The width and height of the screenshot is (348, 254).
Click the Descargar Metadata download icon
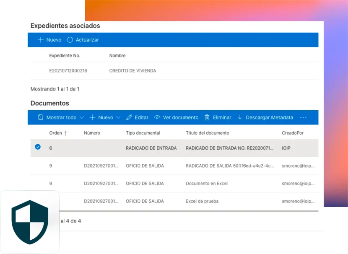240,118
